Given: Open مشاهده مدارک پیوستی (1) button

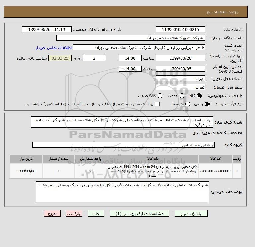Looking at the screenshot, I should (139, 214).
